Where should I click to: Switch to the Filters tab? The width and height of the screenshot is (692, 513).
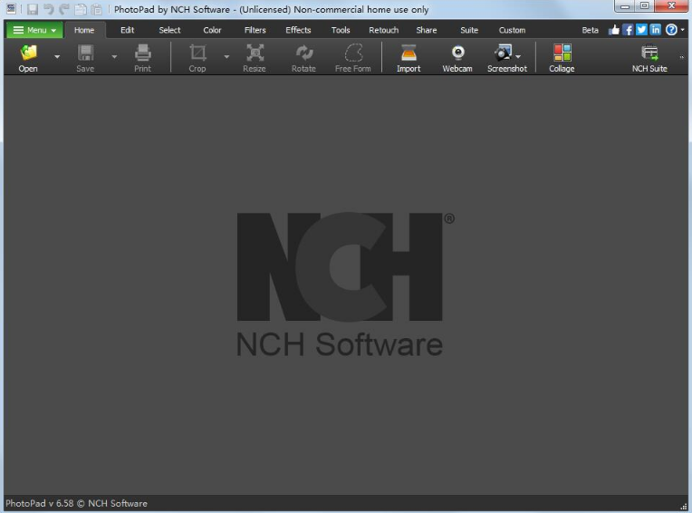point(255,30)
